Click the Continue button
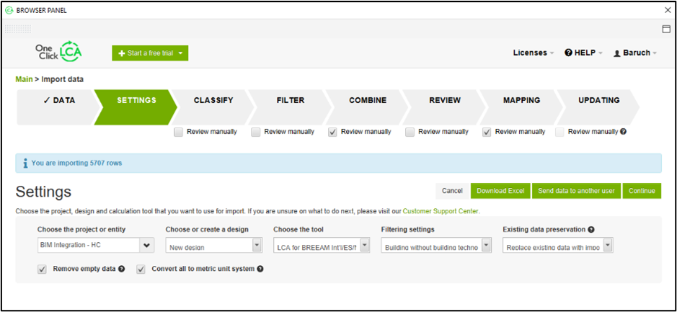This screenshot has width=677, height=312. pyautogui.click(x=642, y=191)
